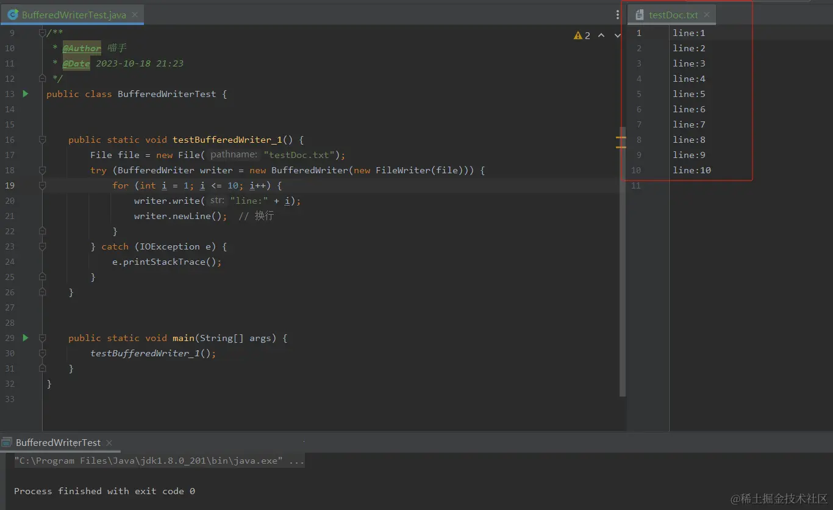
Task: Click the @Author tag in the Javadoc
Action: (x=82, y=48)
